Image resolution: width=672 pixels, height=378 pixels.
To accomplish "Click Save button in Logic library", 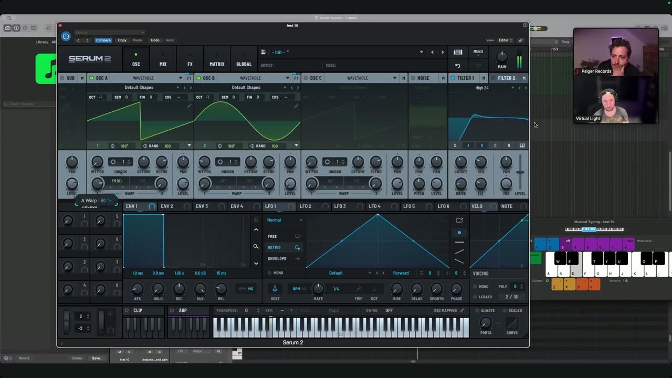I will point(97,358).
